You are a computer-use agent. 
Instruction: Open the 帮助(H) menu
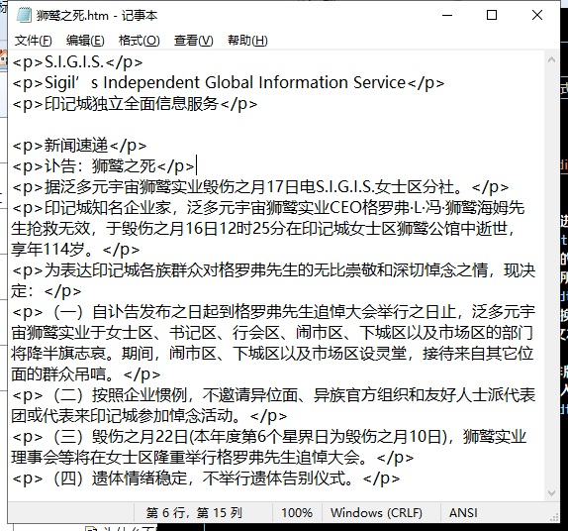(x=247, y=41)
